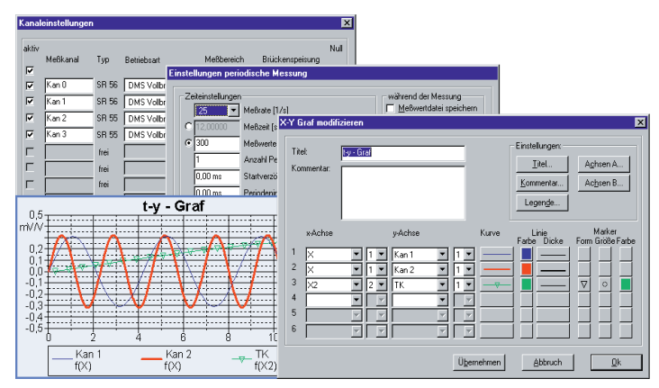Viewport: 659px width, 388px height.
Task: Open row 1 y-Achse Kan 1 dropdown
Action: click(x=441, y=255)
